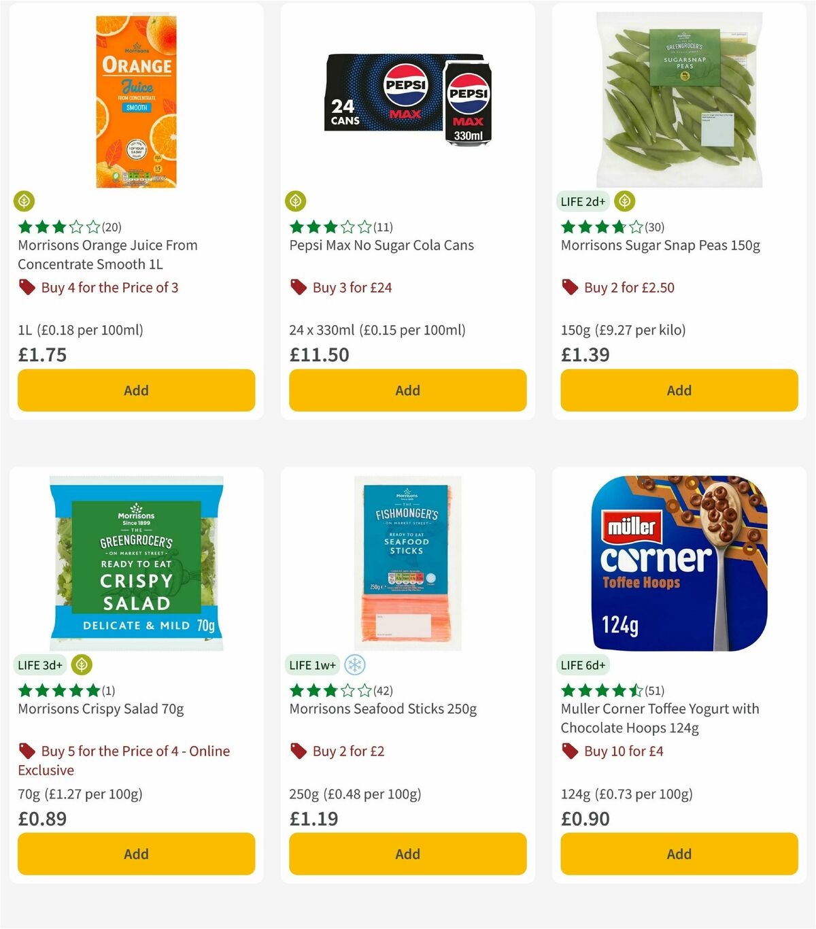
Task: Click the offer tag icon on Muller Corner deal
Action: coord(569,751)
